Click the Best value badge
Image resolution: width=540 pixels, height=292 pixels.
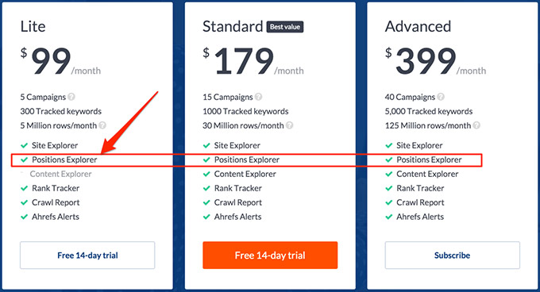pyautogui.click(x=285, y=27)
